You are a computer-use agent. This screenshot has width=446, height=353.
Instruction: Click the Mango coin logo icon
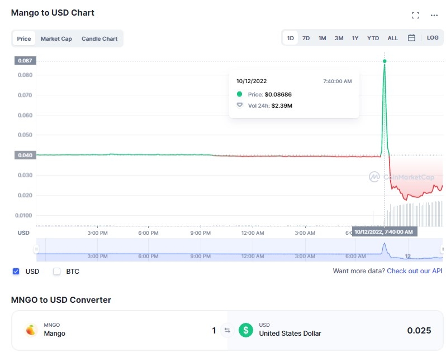coord(31,330)
